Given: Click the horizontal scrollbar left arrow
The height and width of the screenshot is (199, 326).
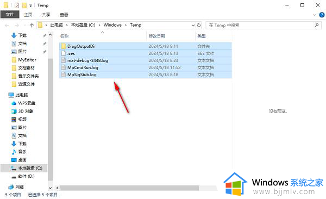Looking at the screenshot, I should point(58,188).
